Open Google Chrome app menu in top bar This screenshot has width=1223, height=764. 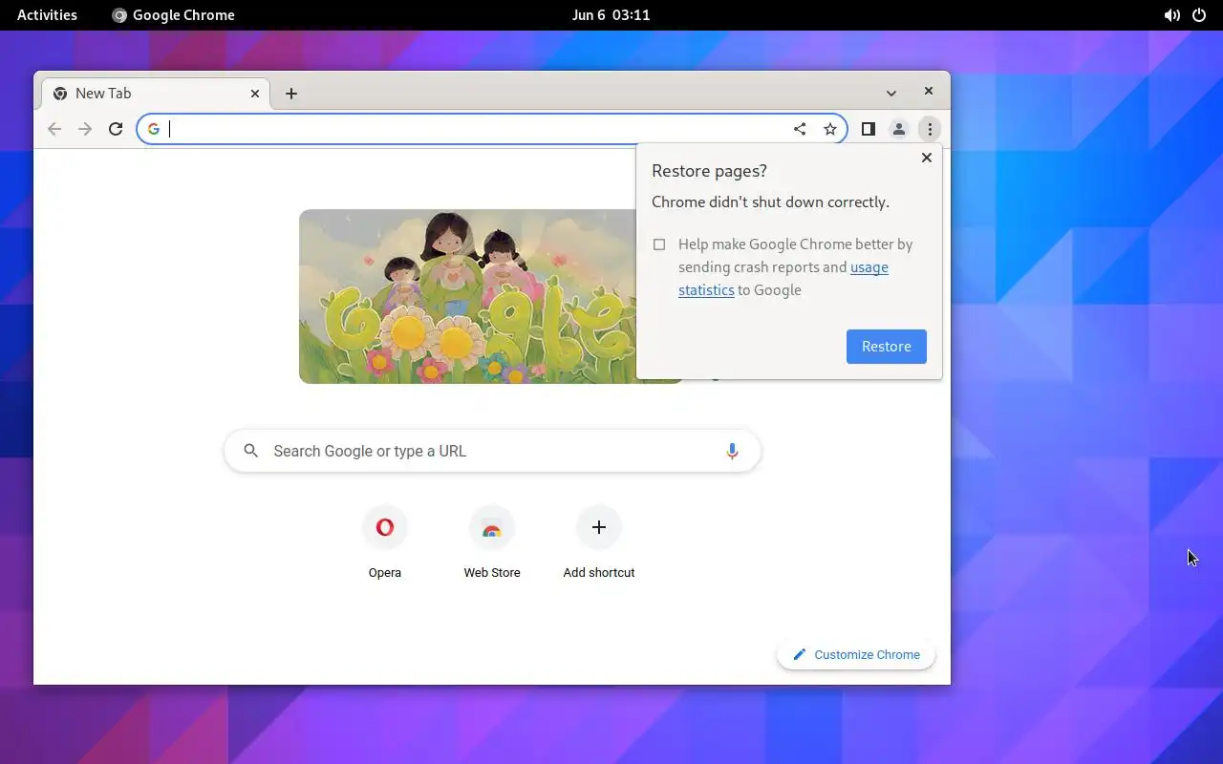[x=173, y=14]
